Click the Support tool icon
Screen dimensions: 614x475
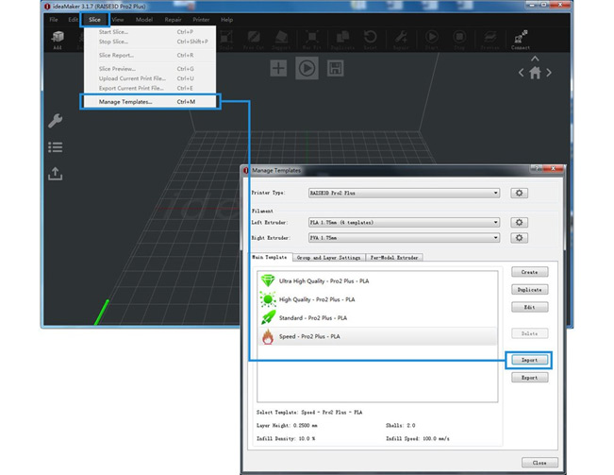coord(282,40)
